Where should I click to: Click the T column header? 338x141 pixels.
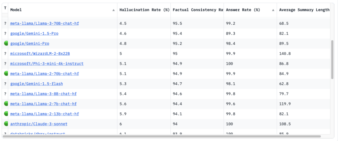5,8
